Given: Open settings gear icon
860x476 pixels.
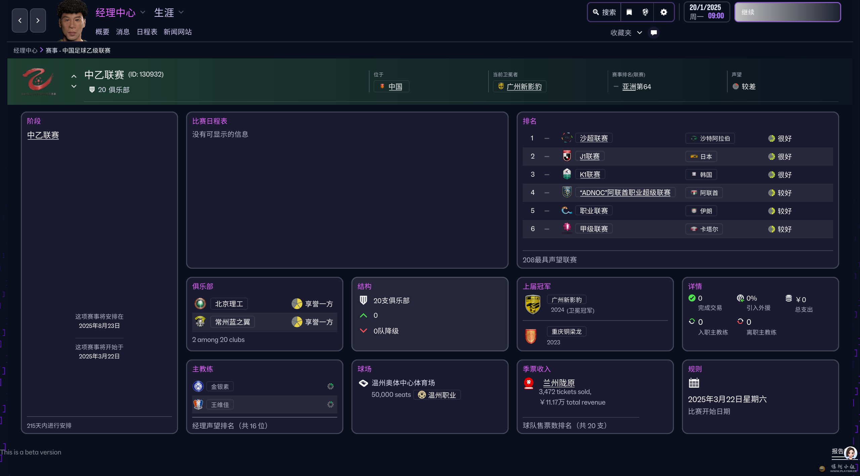Looking at the screenshot, I should [663, 12].
